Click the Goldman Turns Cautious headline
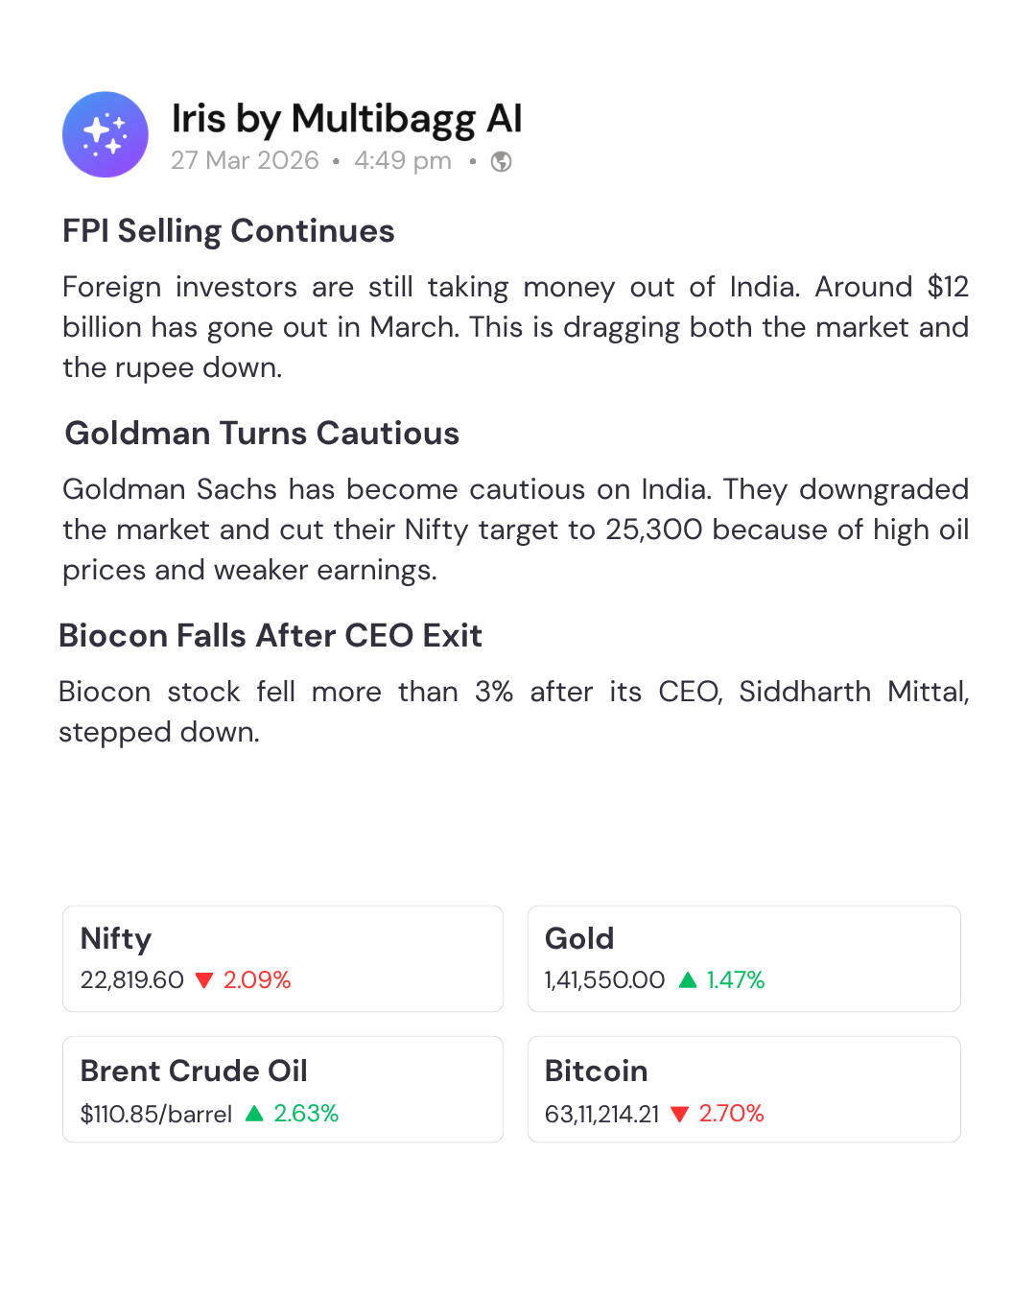The width and height of the screenshot is (1036, 1295). (x=262, y=434)
